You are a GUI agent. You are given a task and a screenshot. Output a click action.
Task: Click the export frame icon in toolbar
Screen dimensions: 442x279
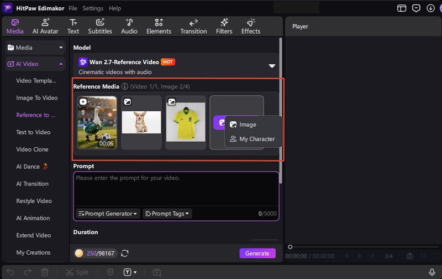(157, 272)
